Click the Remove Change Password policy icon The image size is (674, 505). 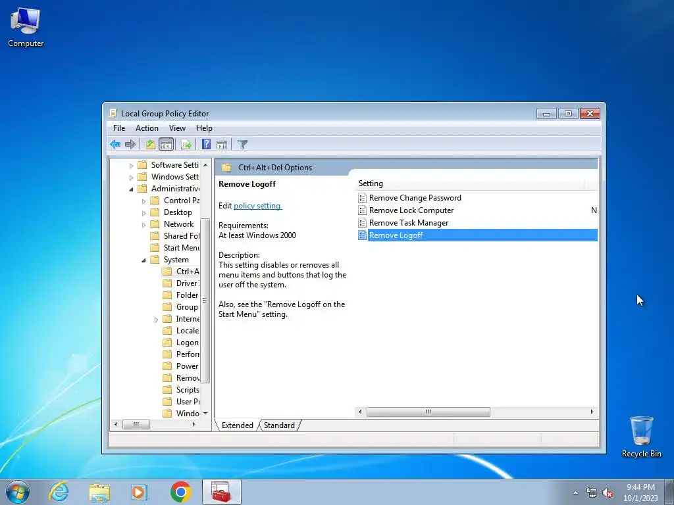(x=363, y=198)
